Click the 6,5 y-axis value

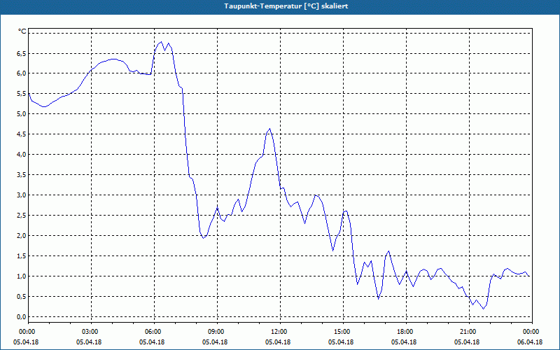(x=22, y=53)
